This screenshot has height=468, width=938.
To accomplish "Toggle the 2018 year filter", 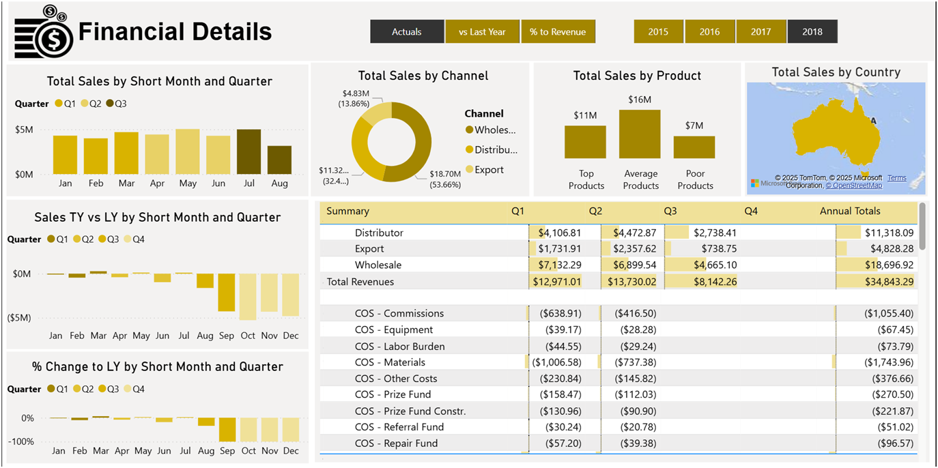I will click(812, 31).
